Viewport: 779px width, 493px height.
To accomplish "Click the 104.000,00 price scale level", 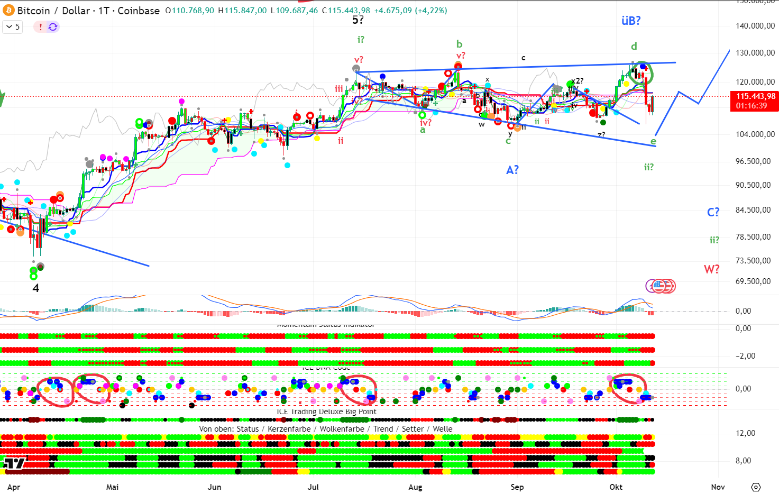I will 755,134.
